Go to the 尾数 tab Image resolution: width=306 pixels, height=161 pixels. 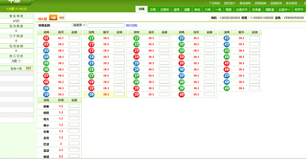228,9
